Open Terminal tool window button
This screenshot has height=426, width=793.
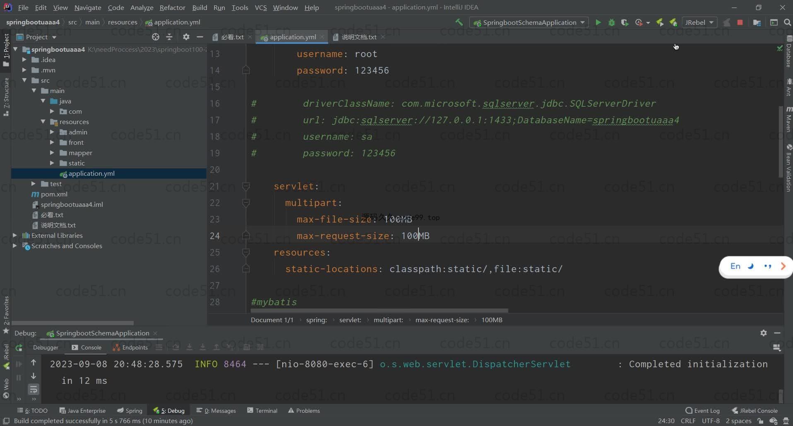pyautogui.click(x=262, y=411)
